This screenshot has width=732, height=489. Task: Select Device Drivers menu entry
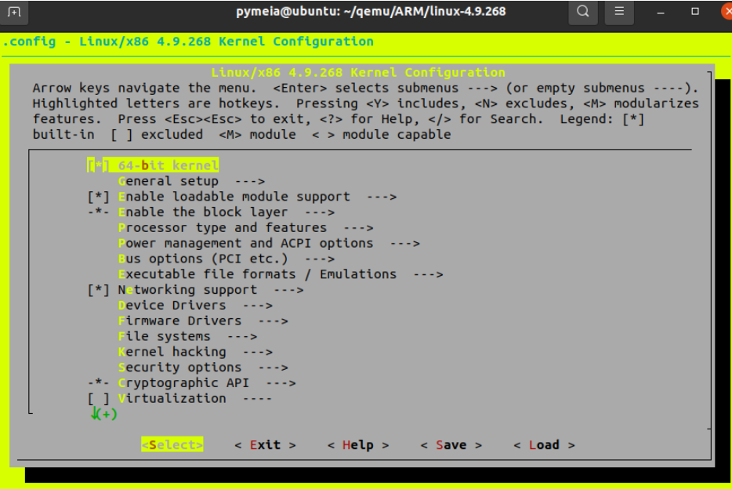tap(172, 306)
